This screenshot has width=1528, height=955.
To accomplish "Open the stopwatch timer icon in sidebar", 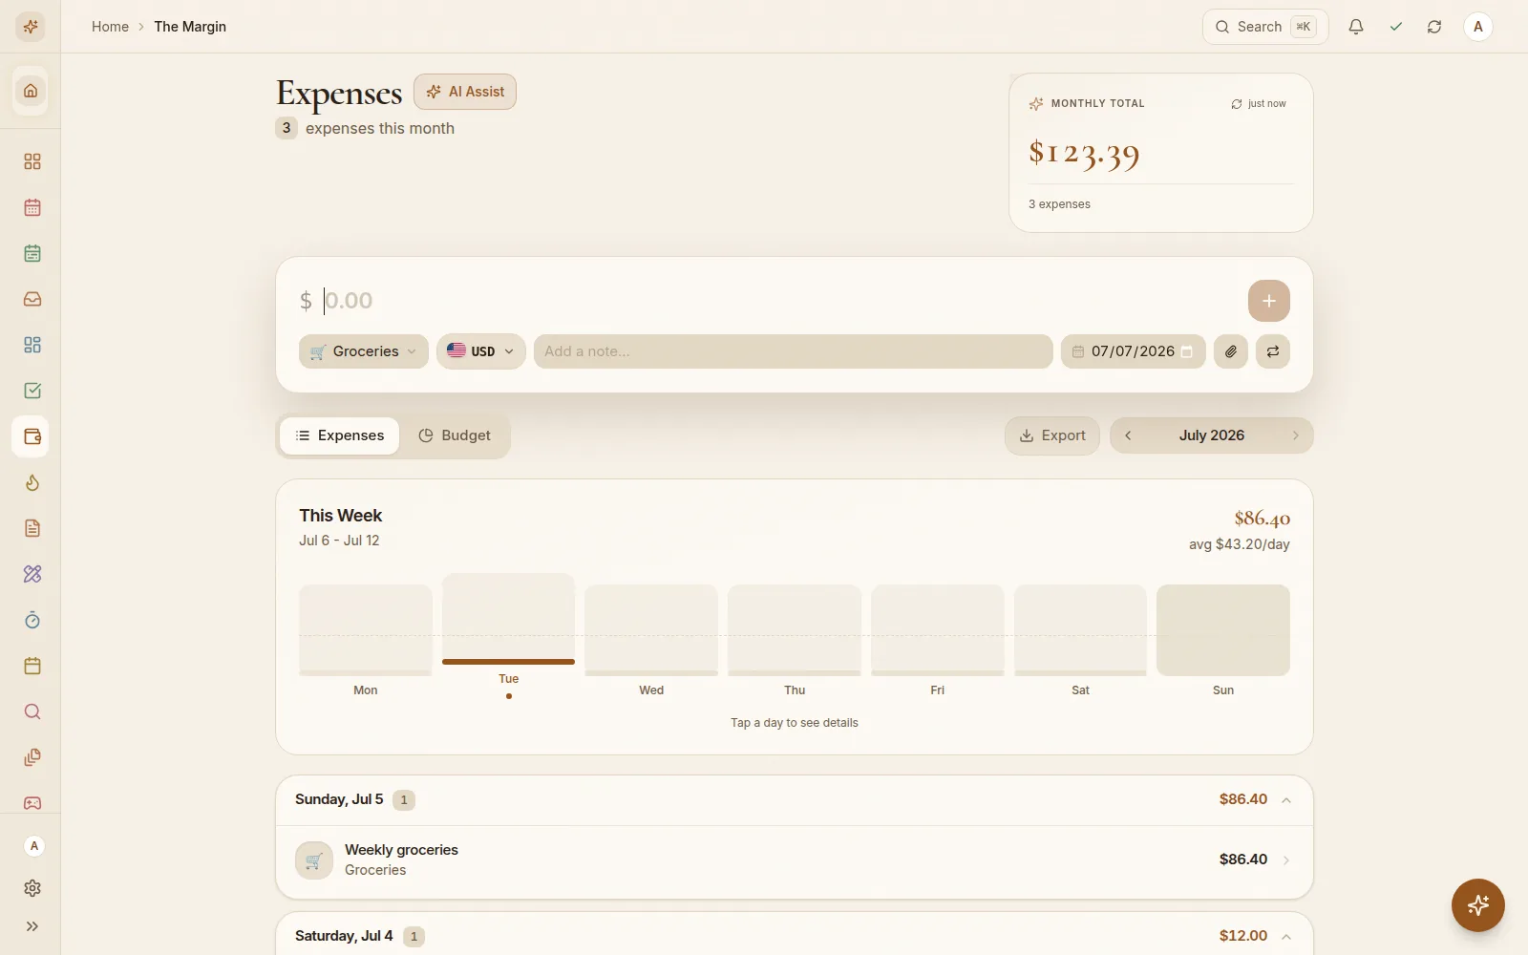I will pos(32,620).
